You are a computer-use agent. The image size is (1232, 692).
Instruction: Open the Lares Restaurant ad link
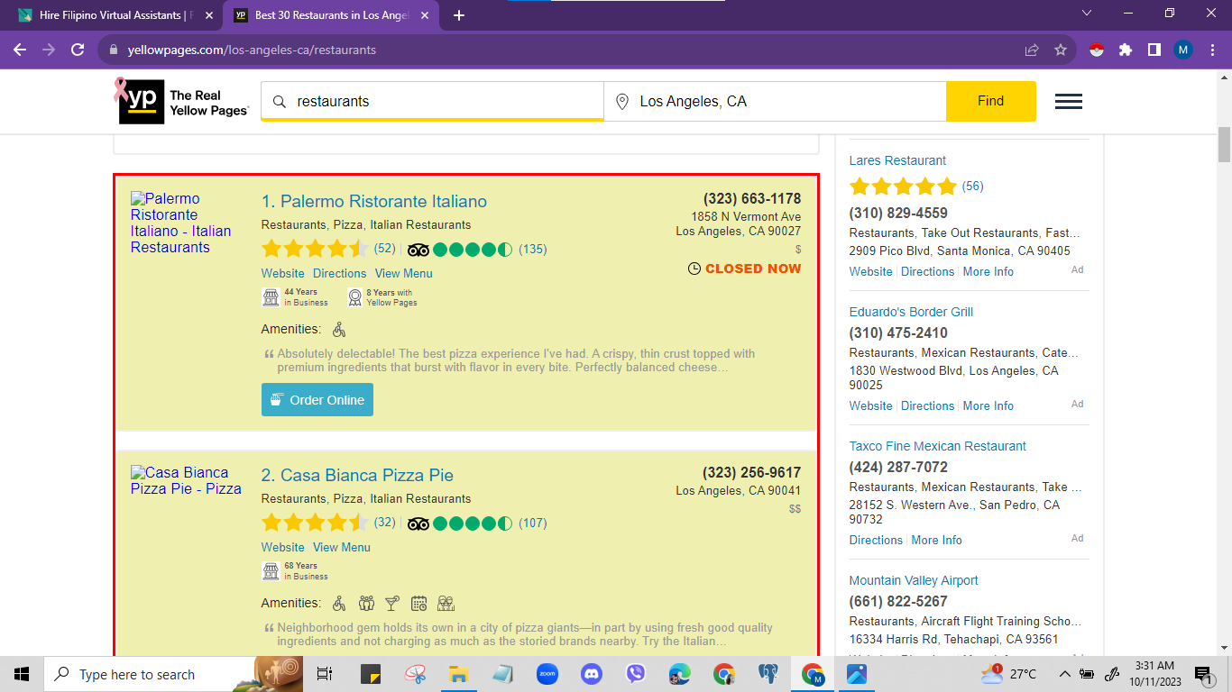[x=897, y=160]
